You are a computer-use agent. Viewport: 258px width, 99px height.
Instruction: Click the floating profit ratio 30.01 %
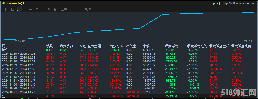[x=237, y=73]
